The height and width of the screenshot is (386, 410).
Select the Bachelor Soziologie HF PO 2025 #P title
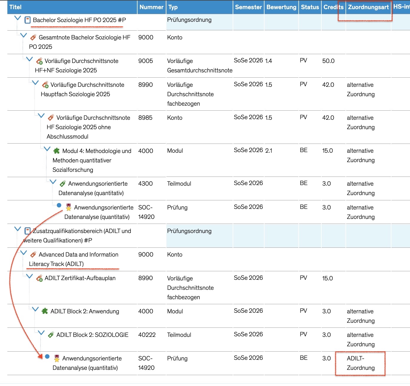coord(79,20)
